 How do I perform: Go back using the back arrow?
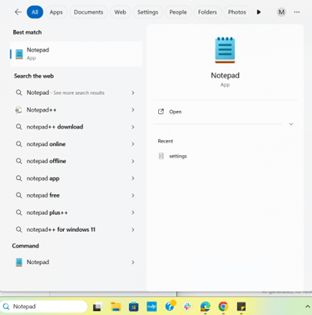[18, 12]
